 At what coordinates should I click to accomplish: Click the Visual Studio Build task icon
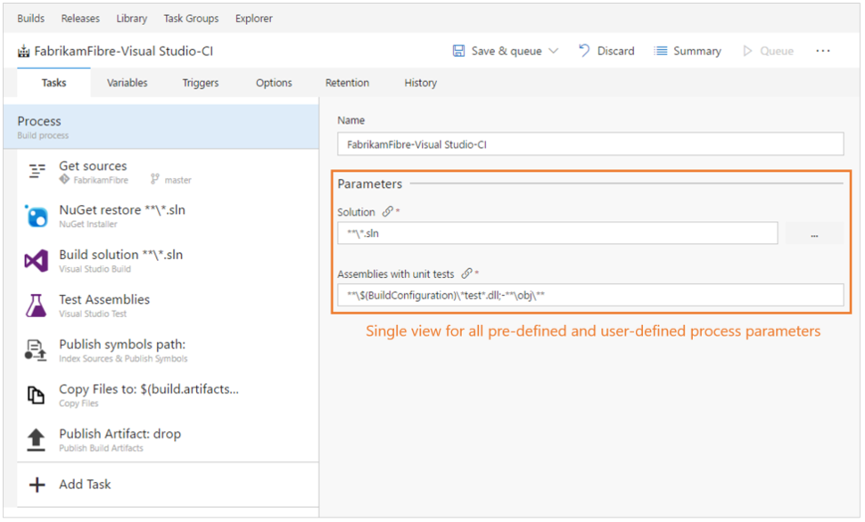[x=37, y=260]
